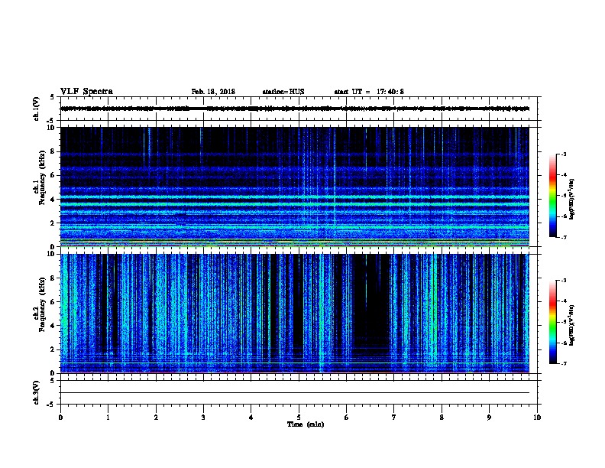605x468 pixels.
Task: Click the "ch.3(V)" axis label
Action: [36, 393]
